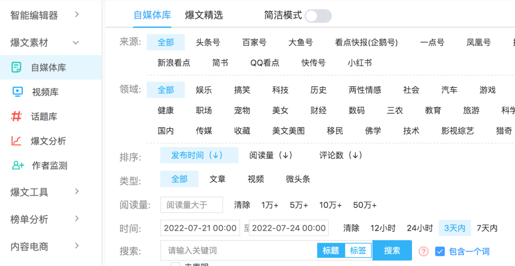Click the 爆文分析 chart icon
Viewport: 515px width, 266px height.
point(16,141)
